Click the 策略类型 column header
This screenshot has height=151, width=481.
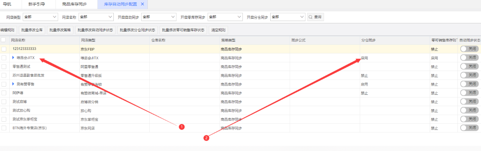point(255,40)
